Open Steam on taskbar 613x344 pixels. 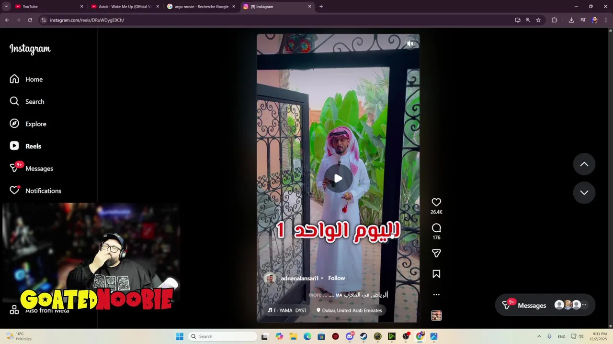click(x=363, y=336)
